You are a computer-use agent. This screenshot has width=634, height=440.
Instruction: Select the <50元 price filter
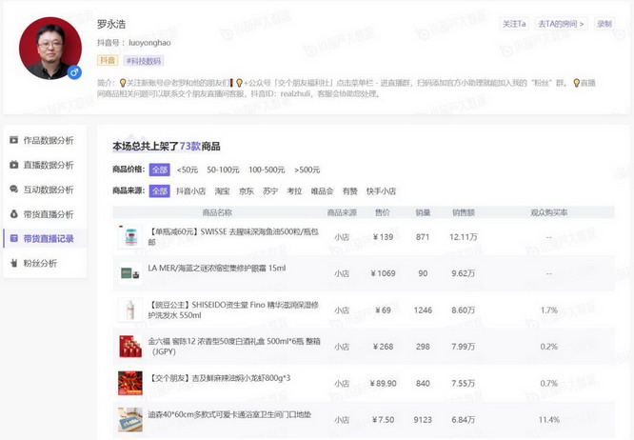[188, 170]
